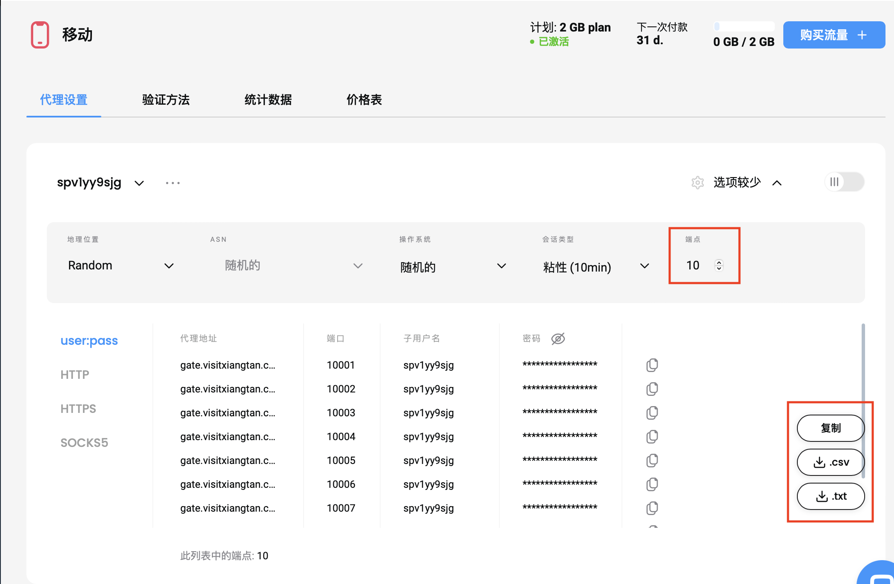Image resolution: width=894 pixels, height=584 pixels.
Task: Toggle the switch next to 选项较少
Action: coord(844,182)
